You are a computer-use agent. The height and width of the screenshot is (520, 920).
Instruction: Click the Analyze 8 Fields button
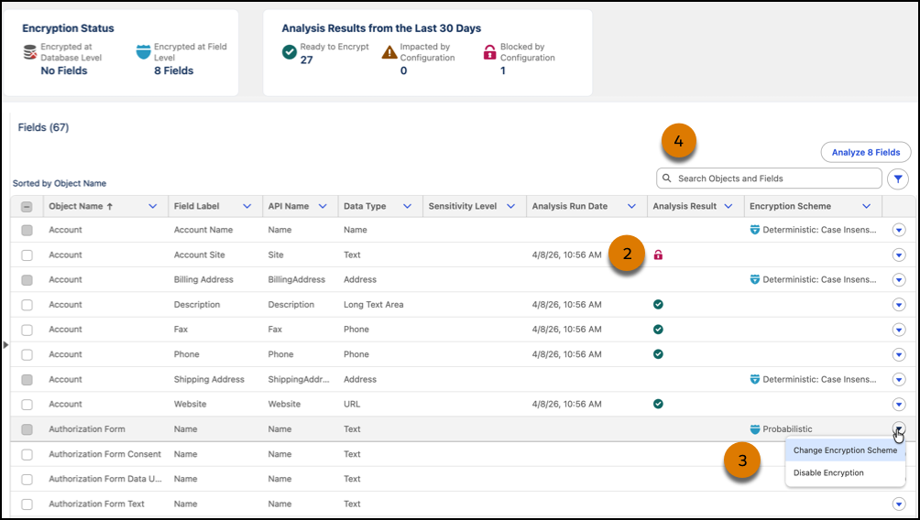point(866,152)
